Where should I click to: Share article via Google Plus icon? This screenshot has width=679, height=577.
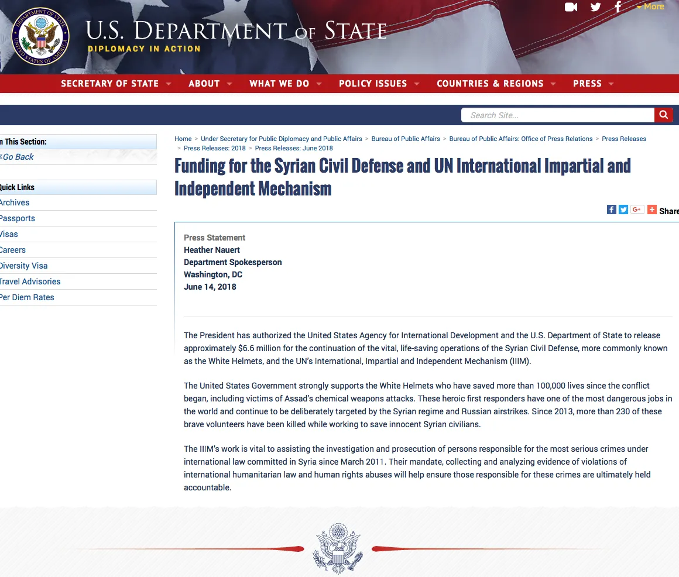tap(637, 209)
